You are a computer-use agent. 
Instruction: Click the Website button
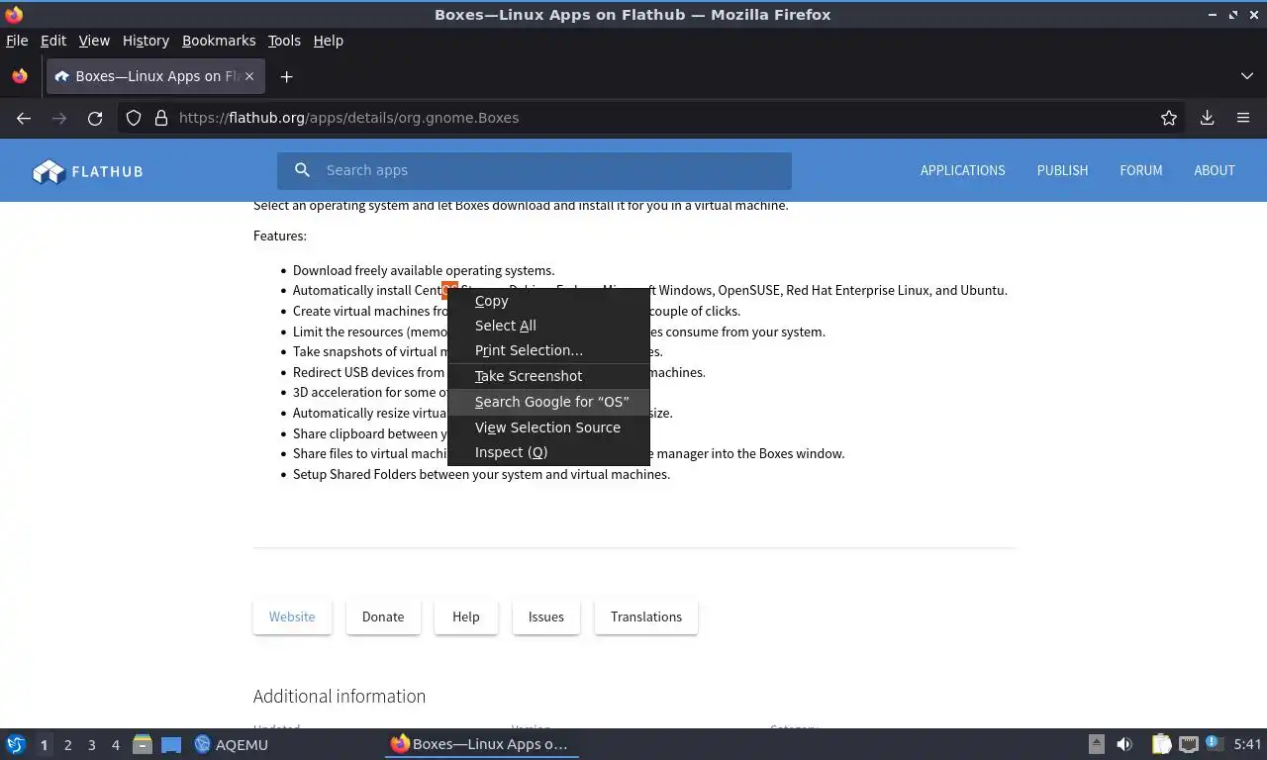292,617
